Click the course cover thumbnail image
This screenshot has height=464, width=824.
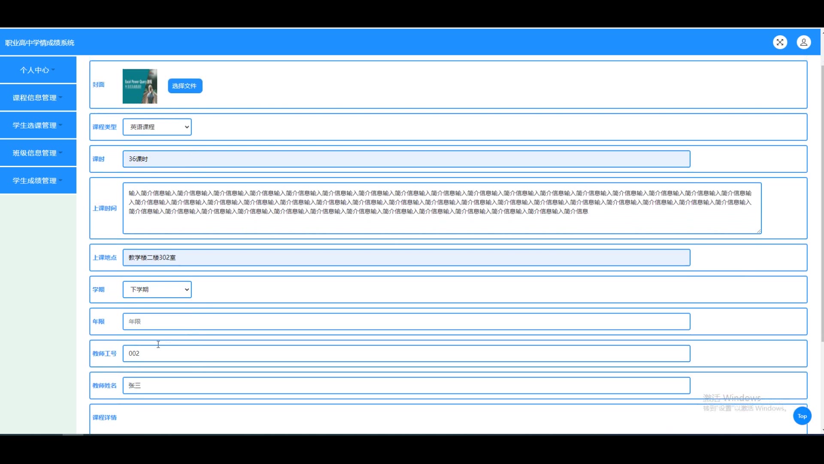(x=140, y=86)
